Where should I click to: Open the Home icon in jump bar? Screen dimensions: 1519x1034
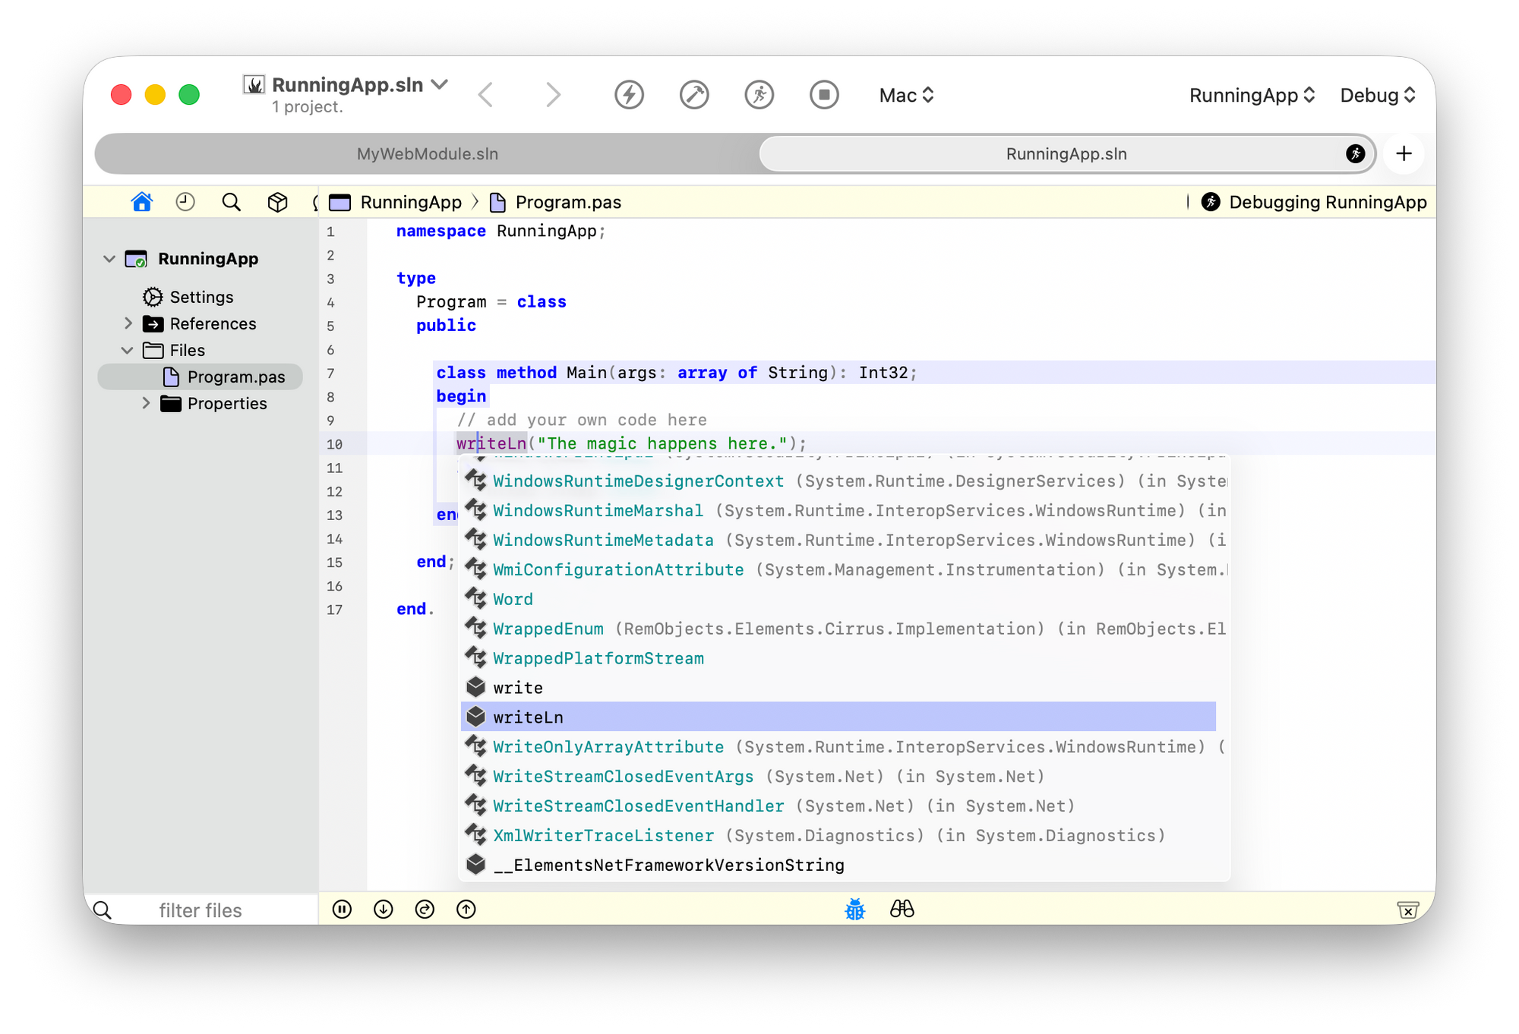click(141, 202)
